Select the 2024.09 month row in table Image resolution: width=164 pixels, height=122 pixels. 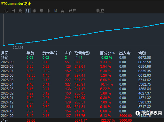click(76, 116)
